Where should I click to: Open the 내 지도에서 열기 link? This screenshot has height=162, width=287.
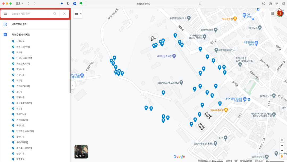pyautogui.click(x=19, y=24)
